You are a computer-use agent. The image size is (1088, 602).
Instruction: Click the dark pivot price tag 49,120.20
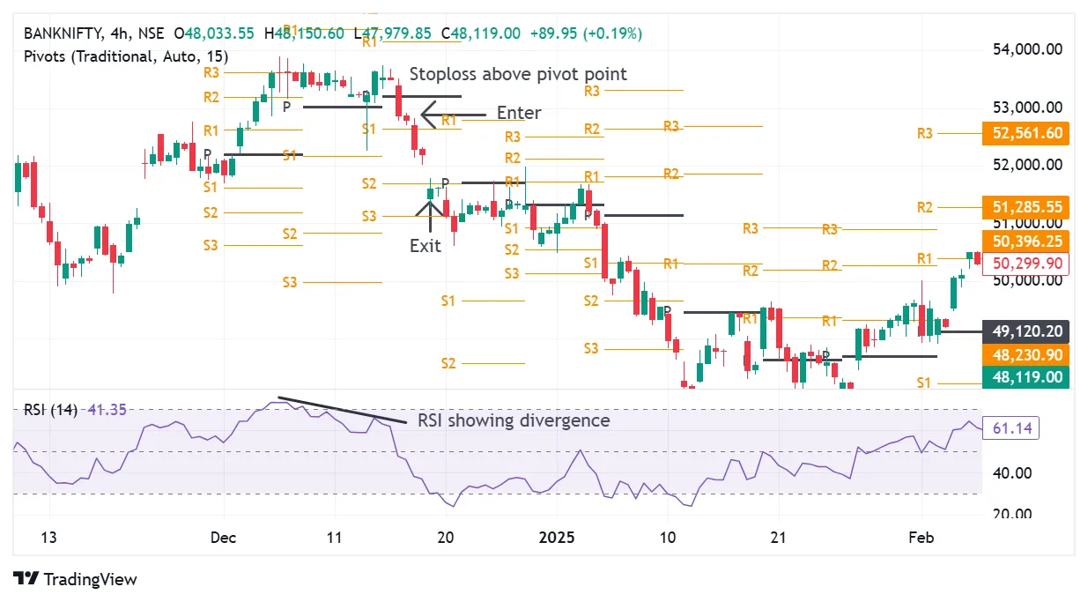(x=1025, y=332)
